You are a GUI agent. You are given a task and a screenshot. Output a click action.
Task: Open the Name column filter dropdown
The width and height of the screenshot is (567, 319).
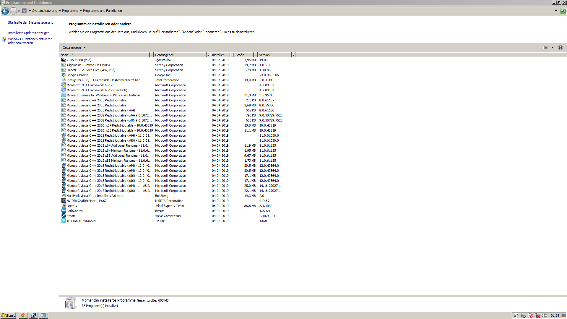coord(152,55)
